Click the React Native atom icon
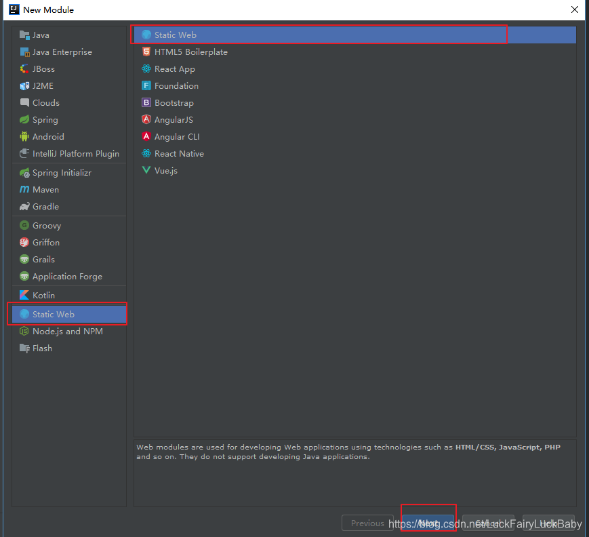 tap(146, 153)
